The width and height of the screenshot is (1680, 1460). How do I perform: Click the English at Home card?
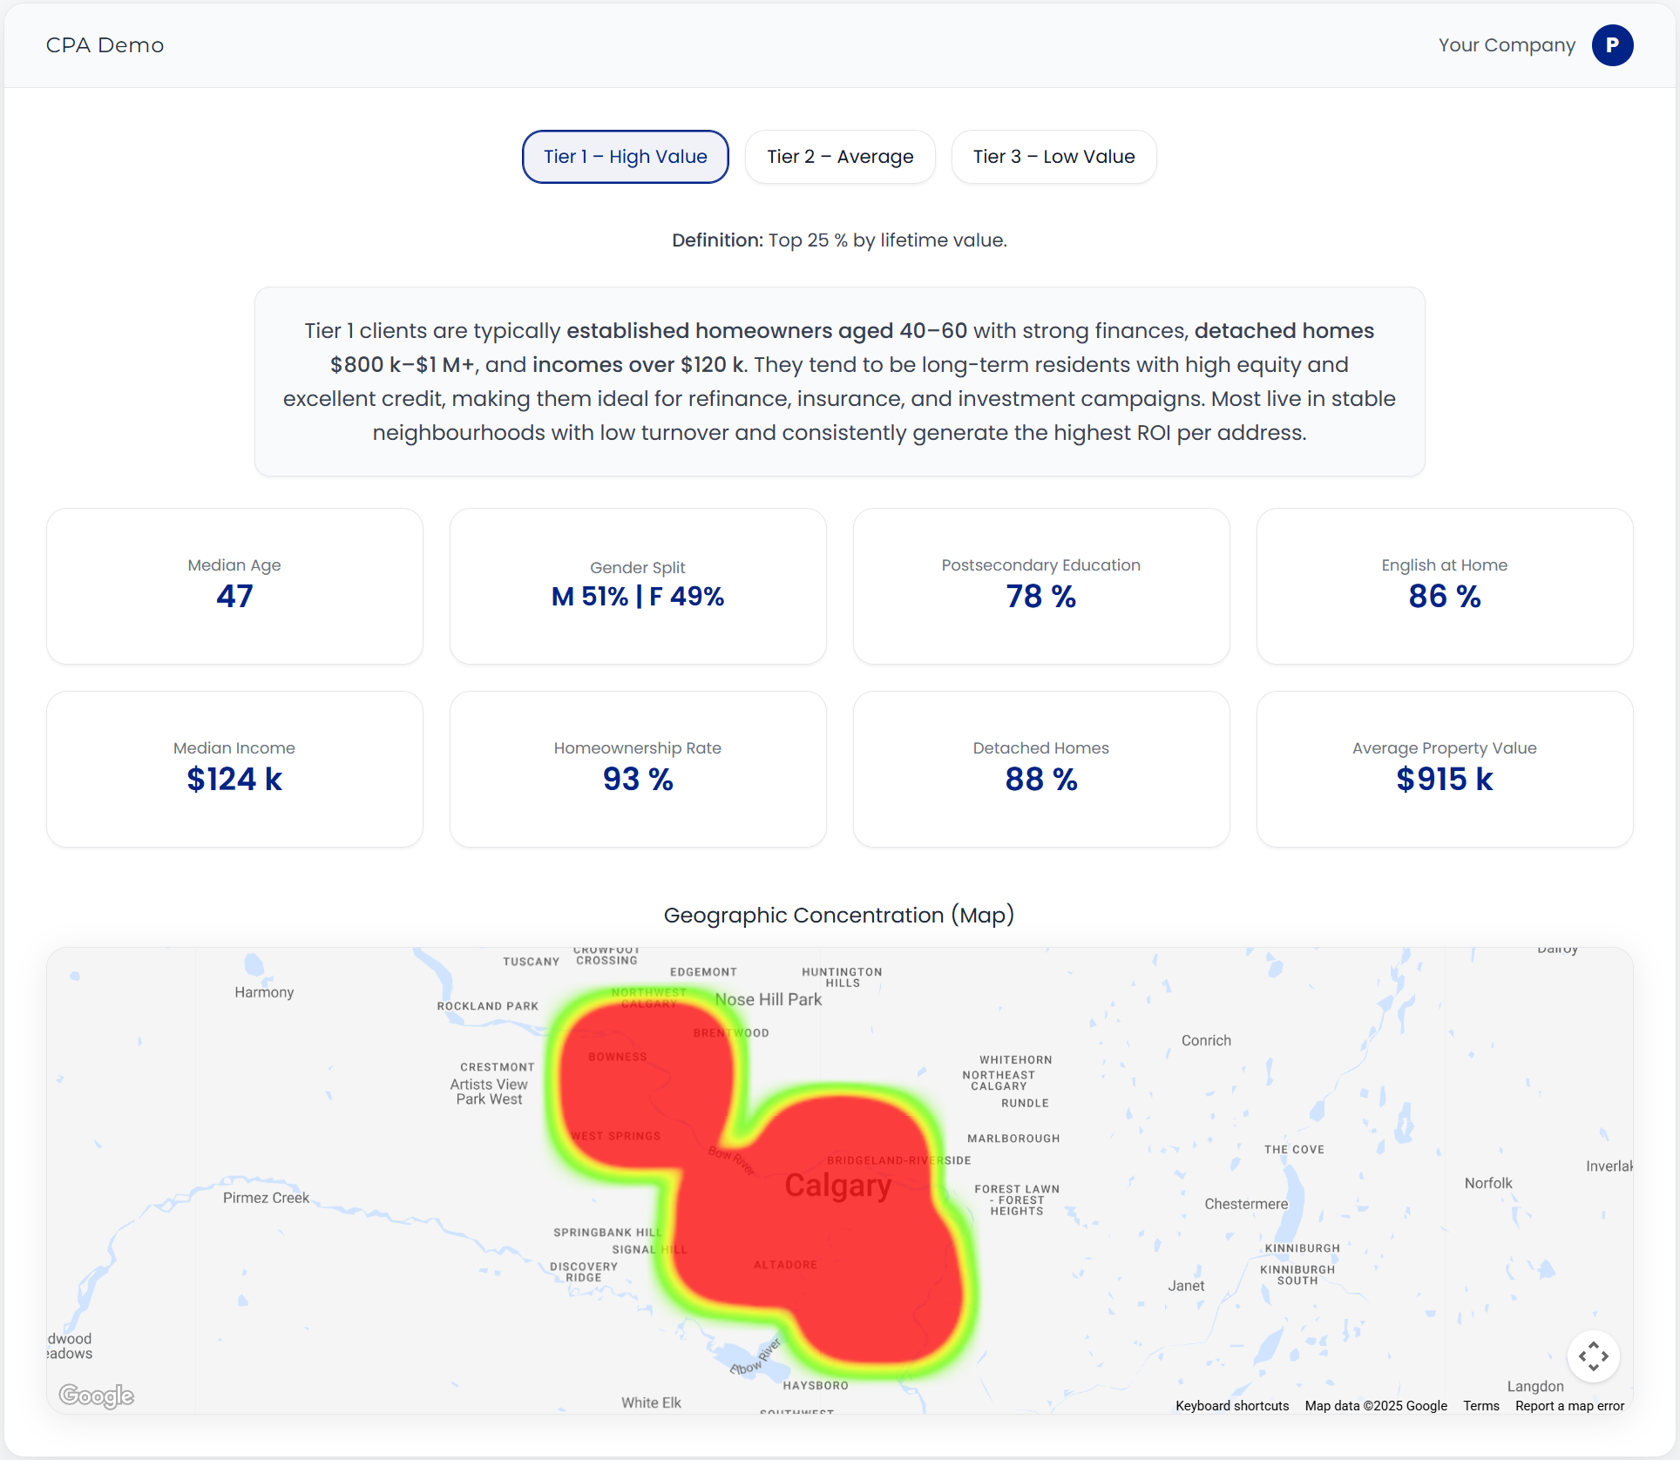click(1444, 586)
